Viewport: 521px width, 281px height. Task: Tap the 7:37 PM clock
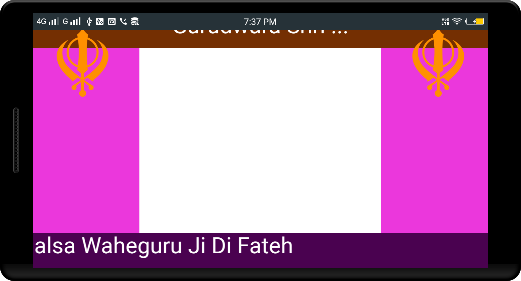click(260, 22)
